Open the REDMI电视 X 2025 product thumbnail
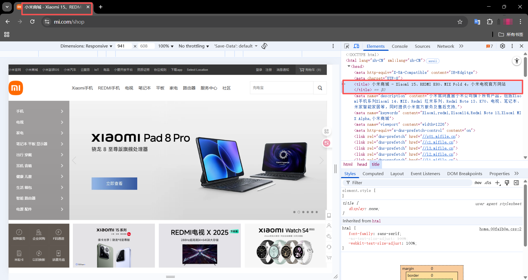 click(x=200, y=246)
